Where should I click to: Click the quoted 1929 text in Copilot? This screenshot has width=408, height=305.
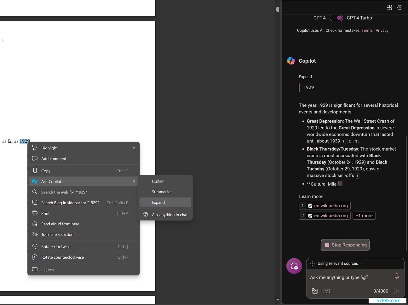(308, 87)
